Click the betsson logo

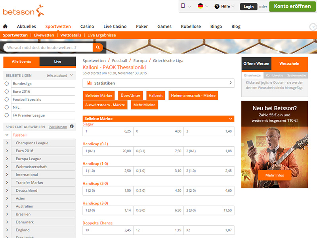(x=23, y=11)
